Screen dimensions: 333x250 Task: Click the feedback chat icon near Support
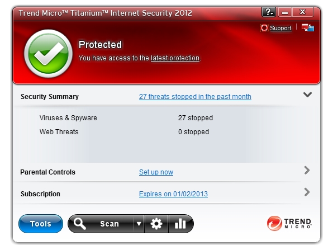[308, 28]
